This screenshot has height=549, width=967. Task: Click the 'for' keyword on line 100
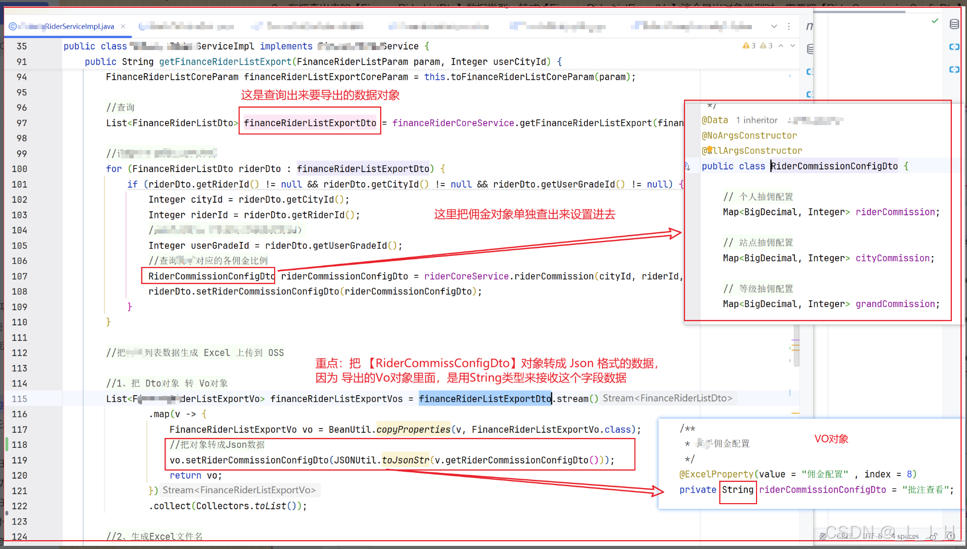point(114,169)
